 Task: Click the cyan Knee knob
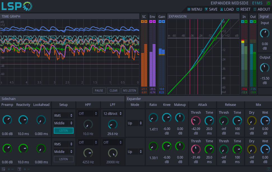click(167, 118)
